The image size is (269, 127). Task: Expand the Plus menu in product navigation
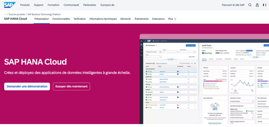coord(172,19)
